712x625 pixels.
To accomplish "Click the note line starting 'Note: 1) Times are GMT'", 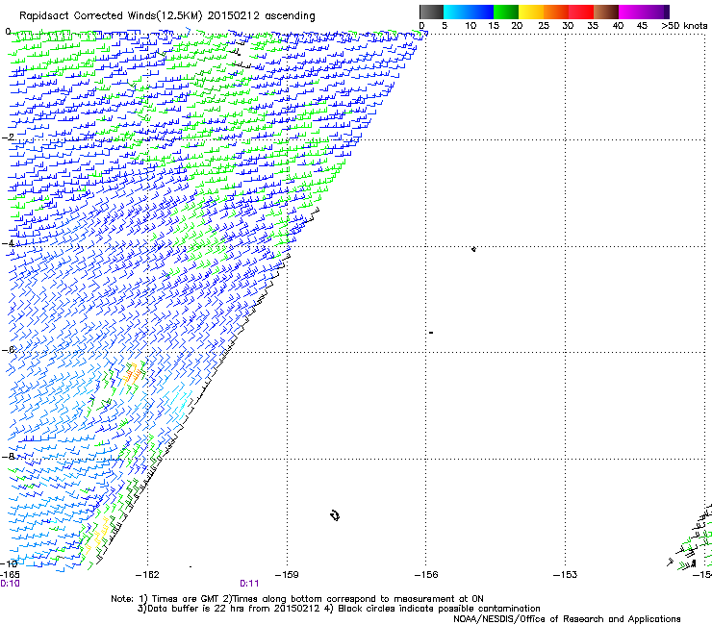I will (297, 599).
